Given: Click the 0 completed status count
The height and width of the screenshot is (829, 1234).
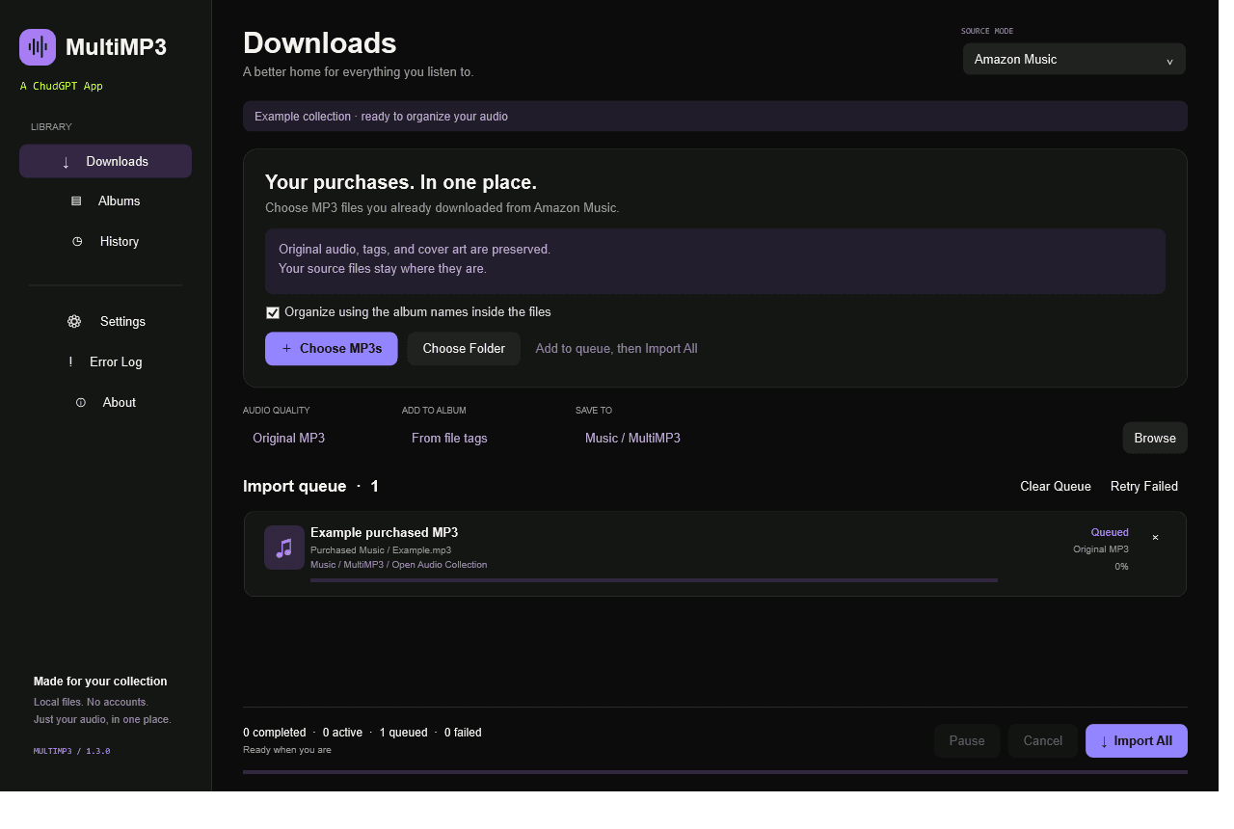Looking at the screenshot, I should (x=275, y=733).
